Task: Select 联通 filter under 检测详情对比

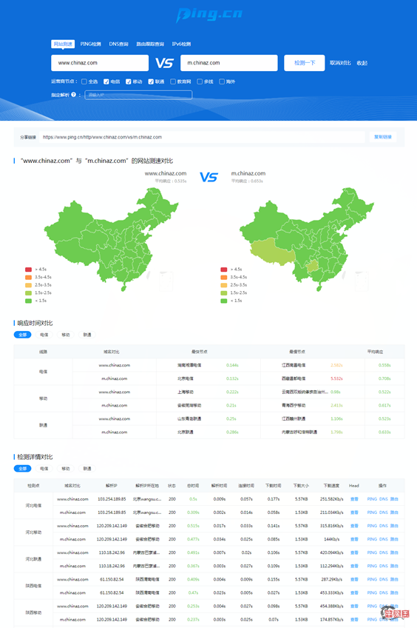Action: tap(87, 469)
